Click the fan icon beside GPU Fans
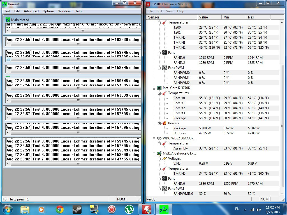 [x=164, y=179]
